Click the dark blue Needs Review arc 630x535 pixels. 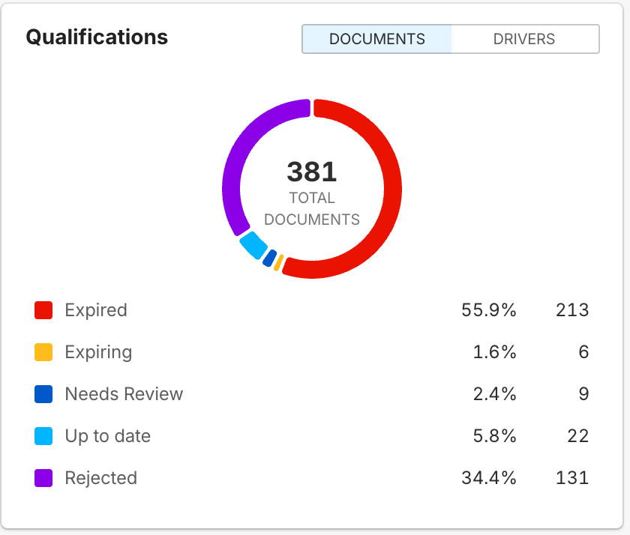click(x=269, y=257)
